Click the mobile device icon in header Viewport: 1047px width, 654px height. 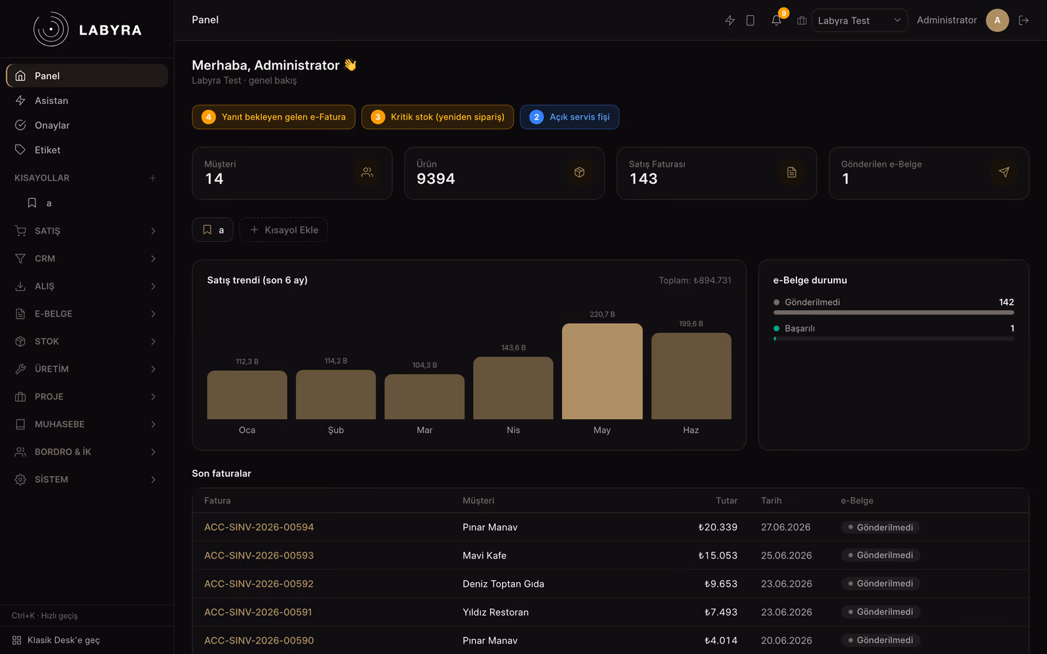pyautogui.click(x=751, y=20)
